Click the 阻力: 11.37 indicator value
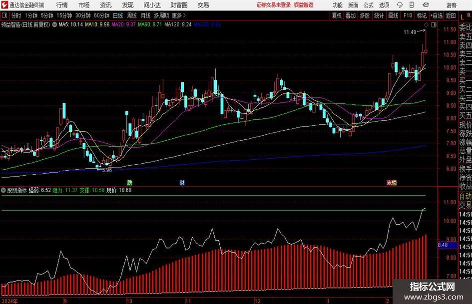 tap(65, 190)
